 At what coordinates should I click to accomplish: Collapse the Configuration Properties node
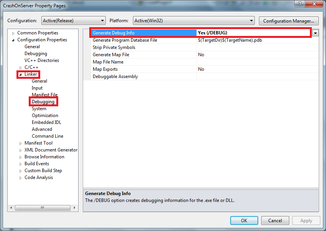tap(13, 40)
